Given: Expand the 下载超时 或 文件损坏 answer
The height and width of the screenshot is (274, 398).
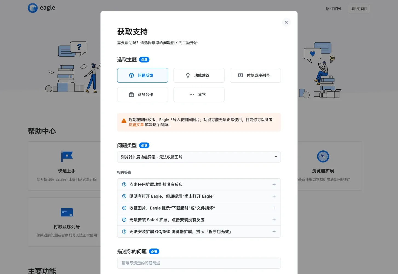Looking at the screenshot, I should (199, 208).
